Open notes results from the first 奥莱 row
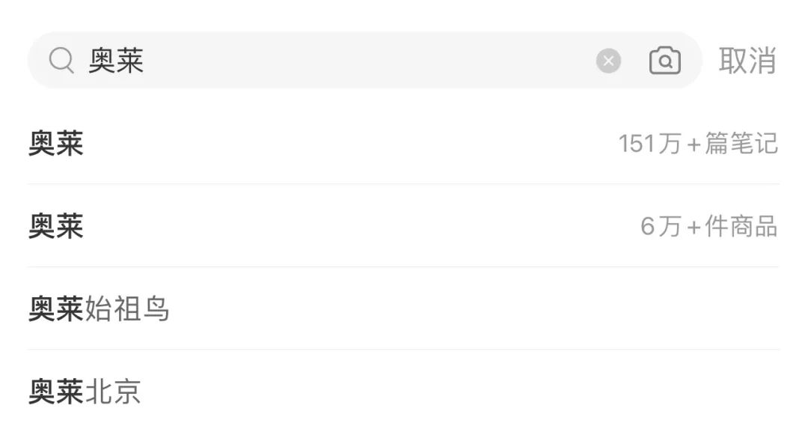808x432 pixels. 403,143
